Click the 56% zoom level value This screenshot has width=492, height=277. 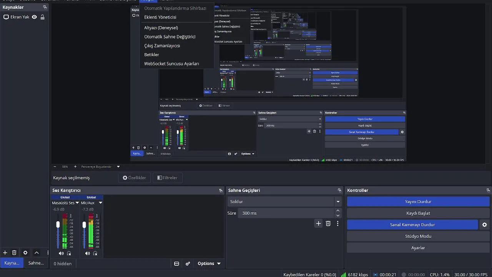pyautogui.click(x=65, y=167)
